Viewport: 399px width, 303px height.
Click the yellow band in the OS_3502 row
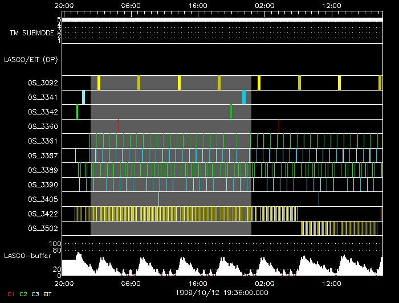(x=339, y=228)
